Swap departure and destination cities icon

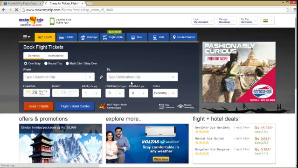pos(101,77)
